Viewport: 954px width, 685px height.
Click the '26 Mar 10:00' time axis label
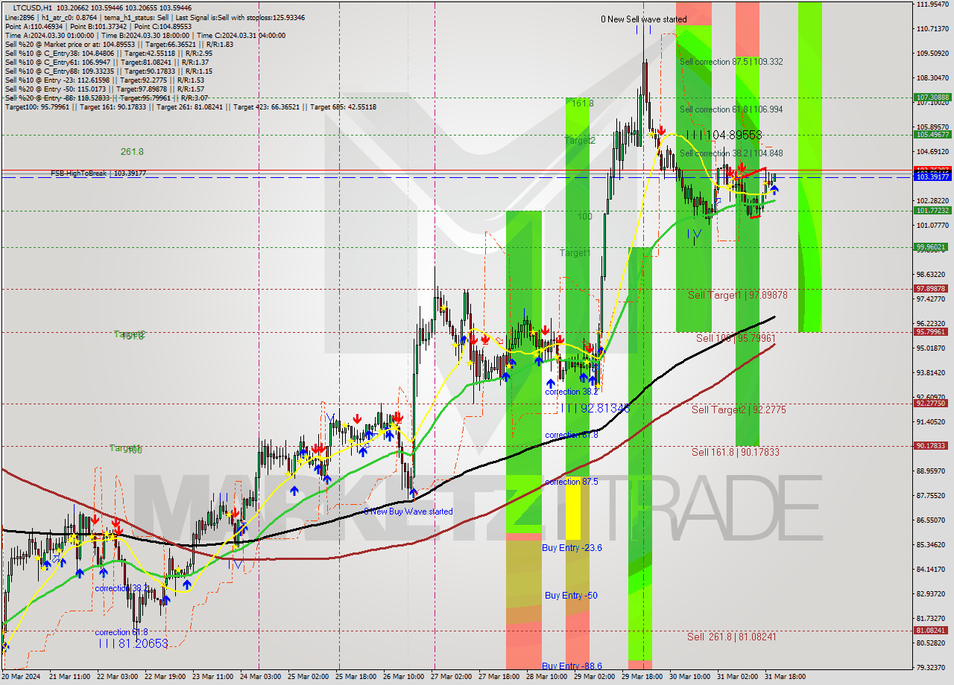click(x=402, y=677)
